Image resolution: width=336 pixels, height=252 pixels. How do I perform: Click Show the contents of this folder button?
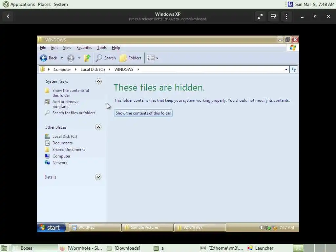pyautogui.click(x=143, y=113)
